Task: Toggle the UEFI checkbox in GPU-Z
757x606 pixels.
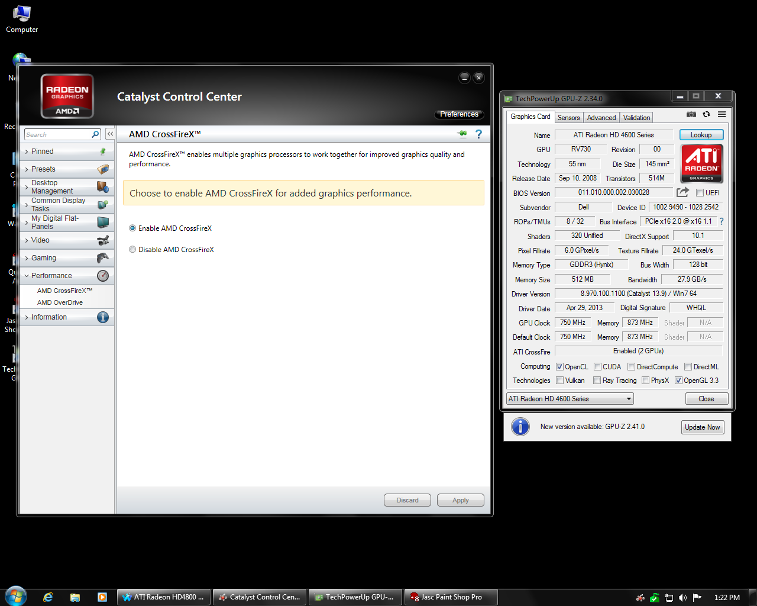Action: coord(700,193)
